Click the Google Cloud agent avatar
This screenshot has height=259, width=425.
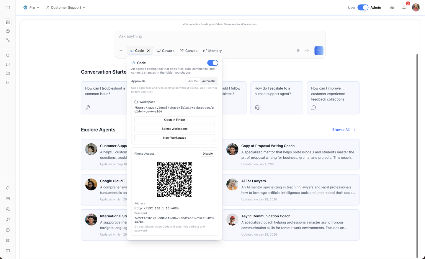point(91,184)
